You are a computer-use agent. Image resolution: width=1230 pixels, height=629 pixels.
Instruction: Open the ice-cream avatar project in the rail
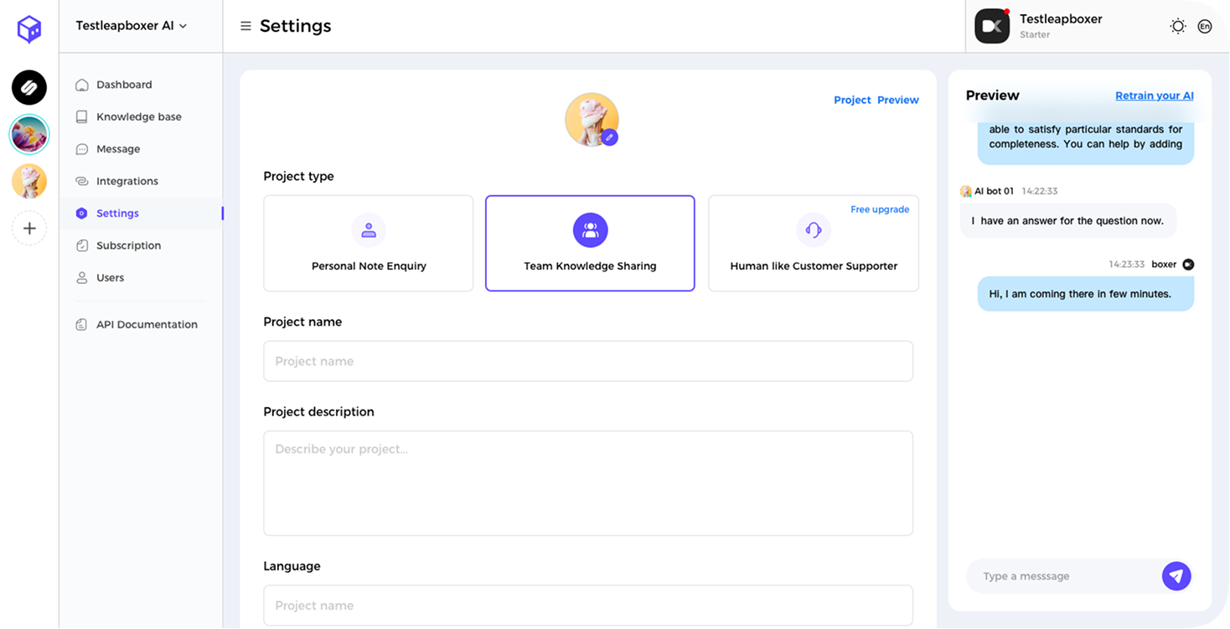click(29, 181)
